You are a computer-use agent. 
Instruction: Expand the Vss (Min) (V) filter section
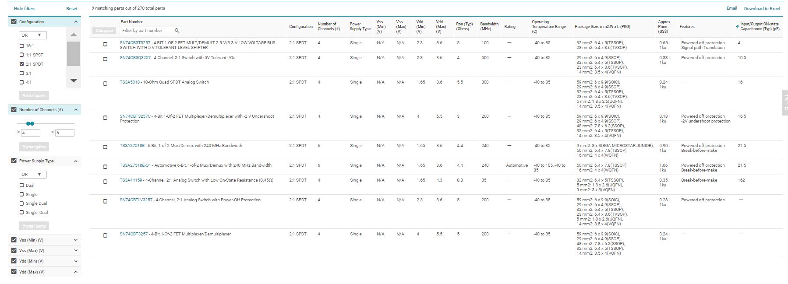[76, 240]
